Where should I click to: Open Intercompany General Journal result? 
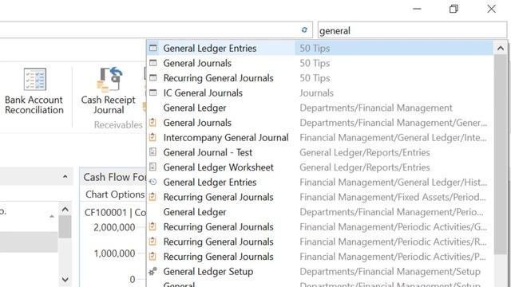click(319, 138)
